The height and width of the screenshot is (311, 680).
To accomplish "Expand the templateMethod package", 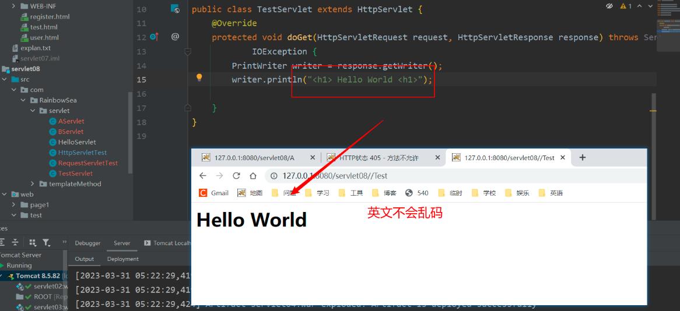I will (33, 183).
